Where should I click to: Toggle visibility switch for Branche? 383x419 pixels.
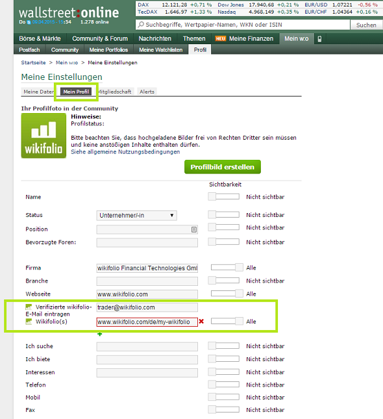[x=224, y=281]
